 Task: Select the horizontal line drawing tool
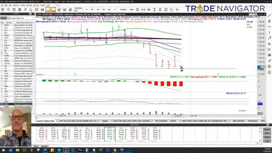tap(269, 27)
